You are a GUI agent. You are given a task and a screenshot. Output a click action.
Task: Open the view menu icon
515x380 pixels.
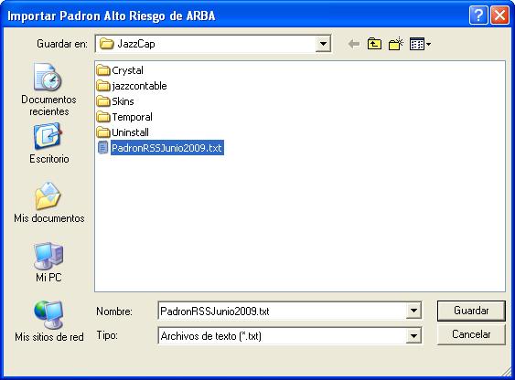coord(420,44)
